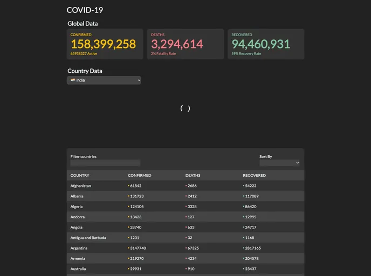Select the Recovered global total 94,460,931
The width and height of the screenshot is (371, 276).
point(261,44)
